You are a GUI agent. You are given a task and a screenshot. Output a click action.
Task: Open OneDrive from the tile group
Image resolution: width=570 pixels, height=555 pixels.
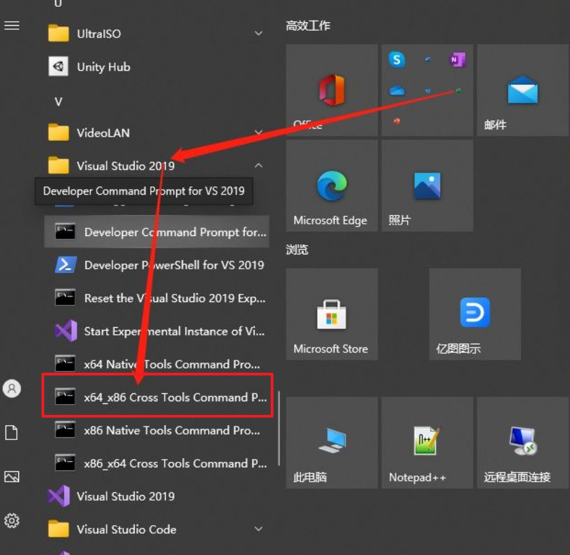(x=397, y=90)
